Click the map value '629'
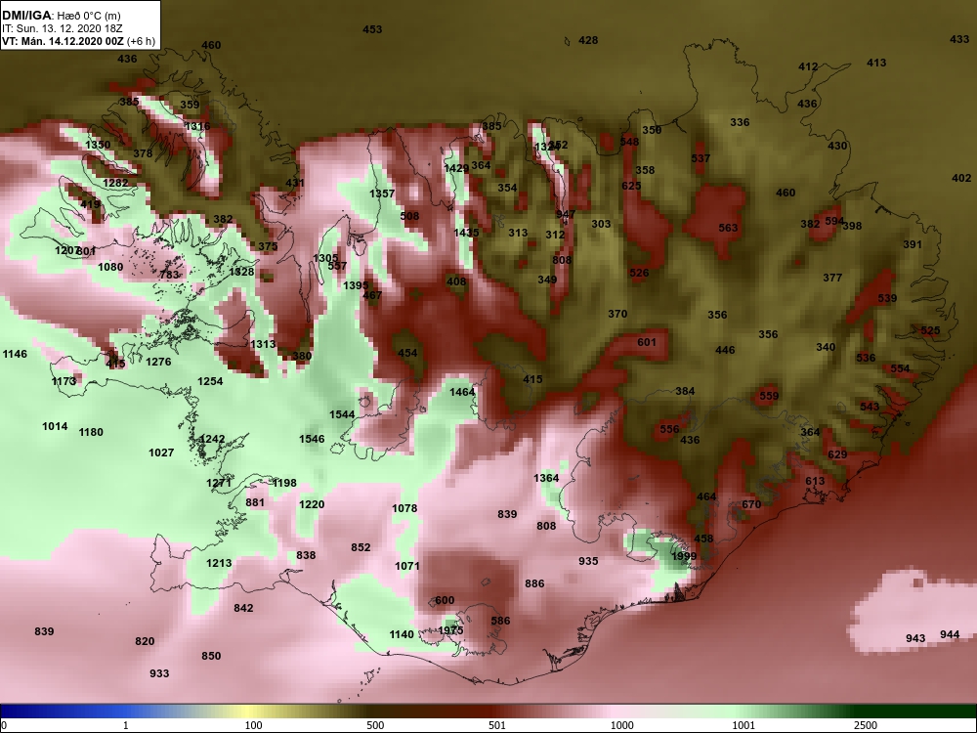 (837, 454)
